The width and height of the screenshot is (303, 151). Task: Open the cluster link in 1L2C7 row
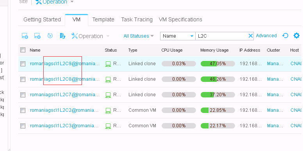coord(275,95)
